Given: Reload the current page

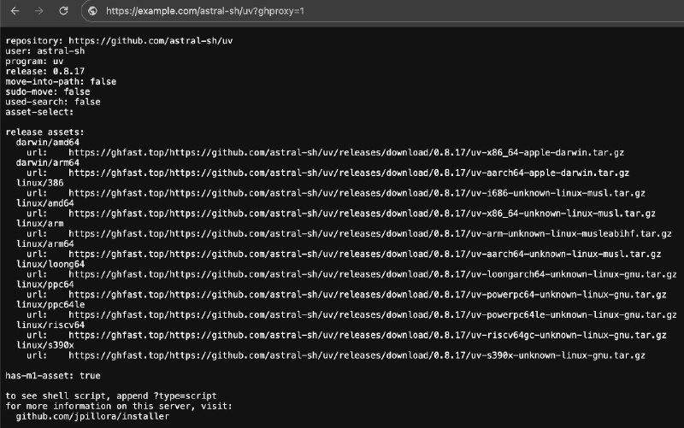Looking at the screenshot, I should pos(63,11).
